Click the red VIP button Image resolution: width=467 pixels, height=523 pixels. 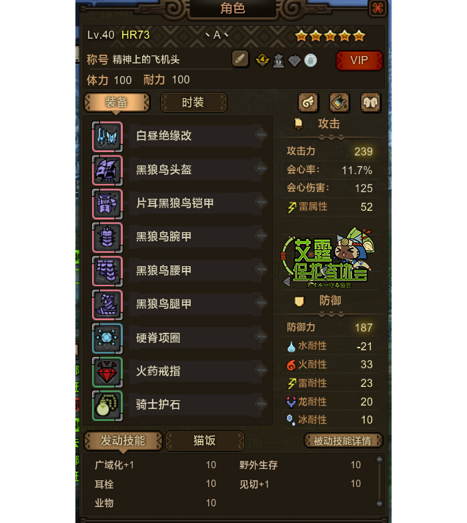point(359,60)
